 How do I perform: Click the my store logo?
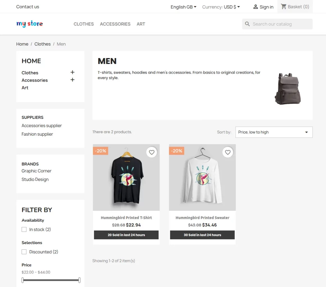click(29, 24)
